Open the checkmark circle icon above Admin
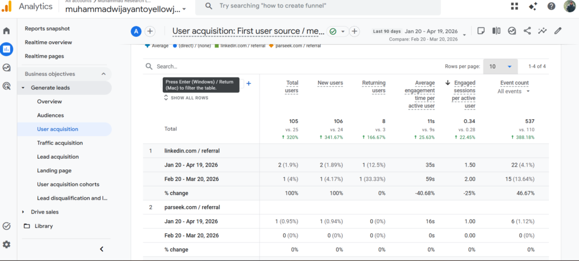This screenshot has height=261, width=579. tap(6, 226)
